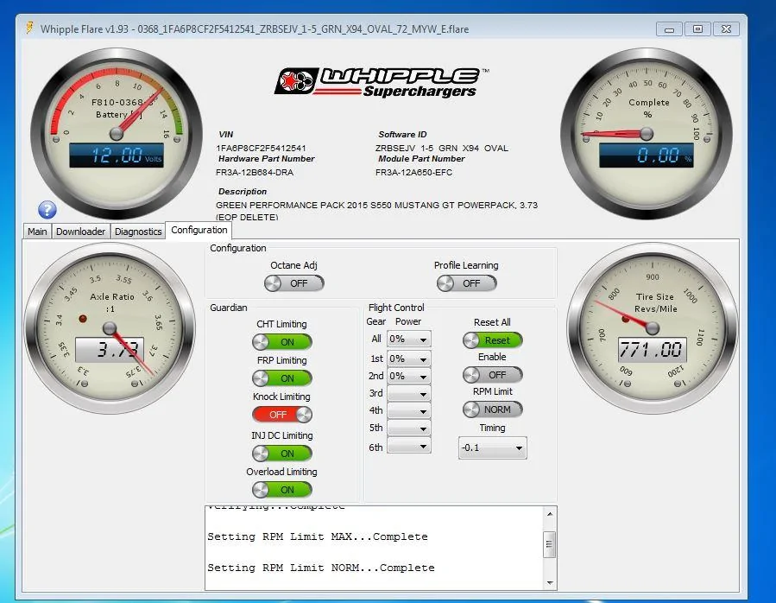Screen dimensions: 776x603
Task: Open the 6th gear power dropdown
Action: [409, 446]
